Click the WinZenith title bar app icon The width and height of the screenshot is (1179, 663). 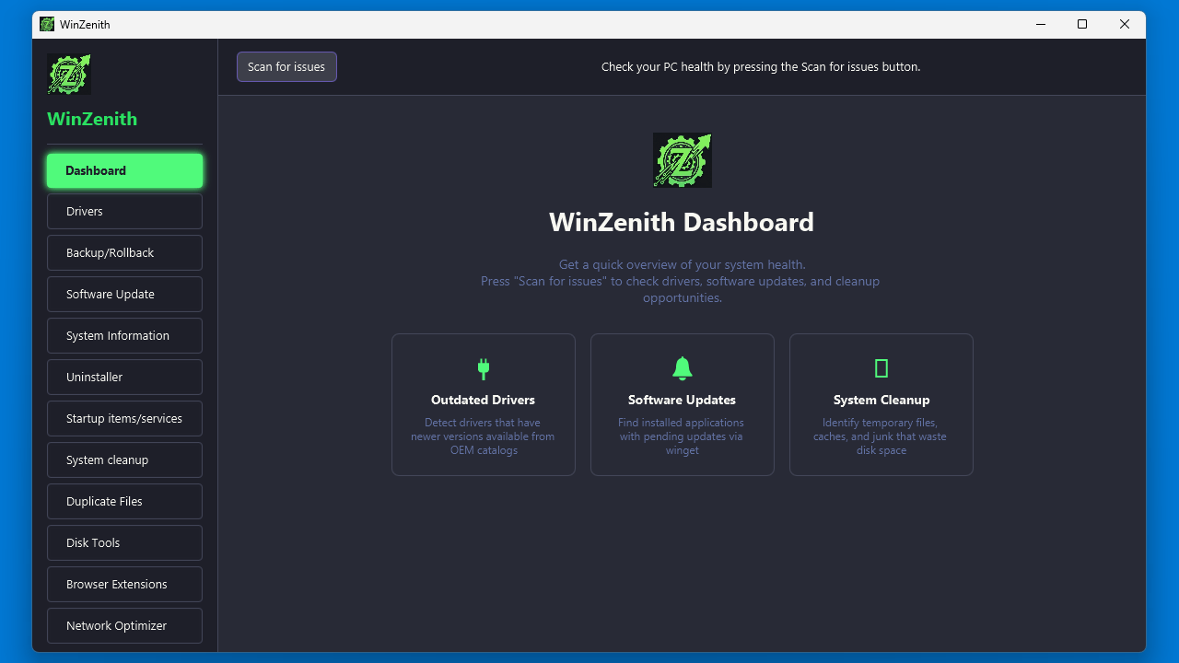click(x=47, y=25)
